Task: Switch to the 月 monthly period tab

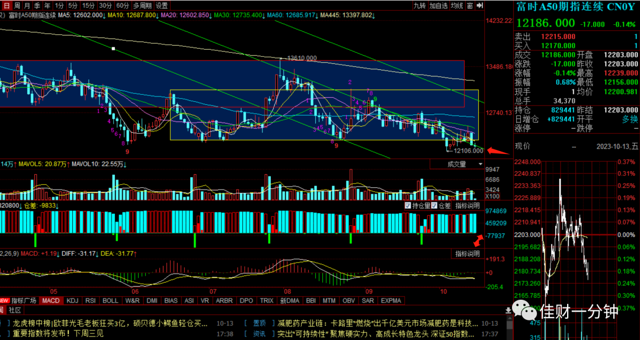Action: click(27, 6)
